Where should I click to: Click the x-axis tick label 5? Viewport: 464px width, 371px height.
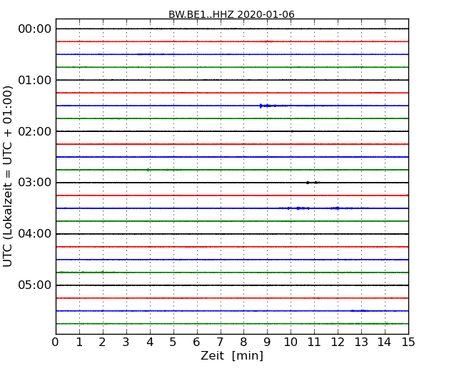tap(173, 342)
